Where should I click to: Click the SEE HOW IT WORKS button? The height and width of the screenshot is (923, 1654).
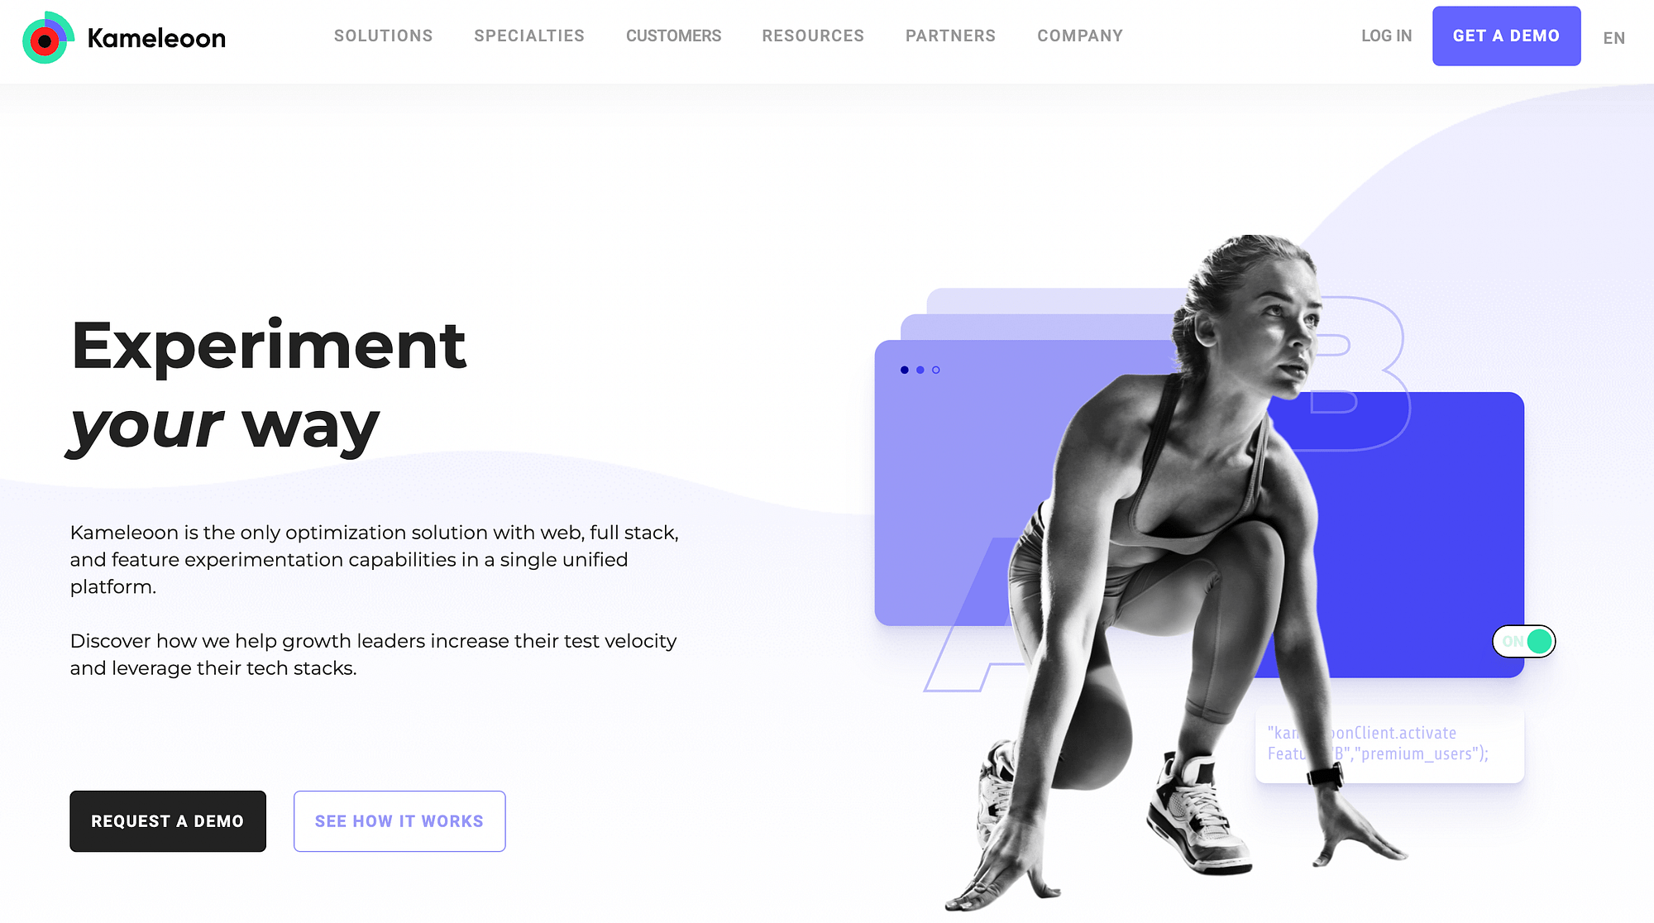(399, 820)
